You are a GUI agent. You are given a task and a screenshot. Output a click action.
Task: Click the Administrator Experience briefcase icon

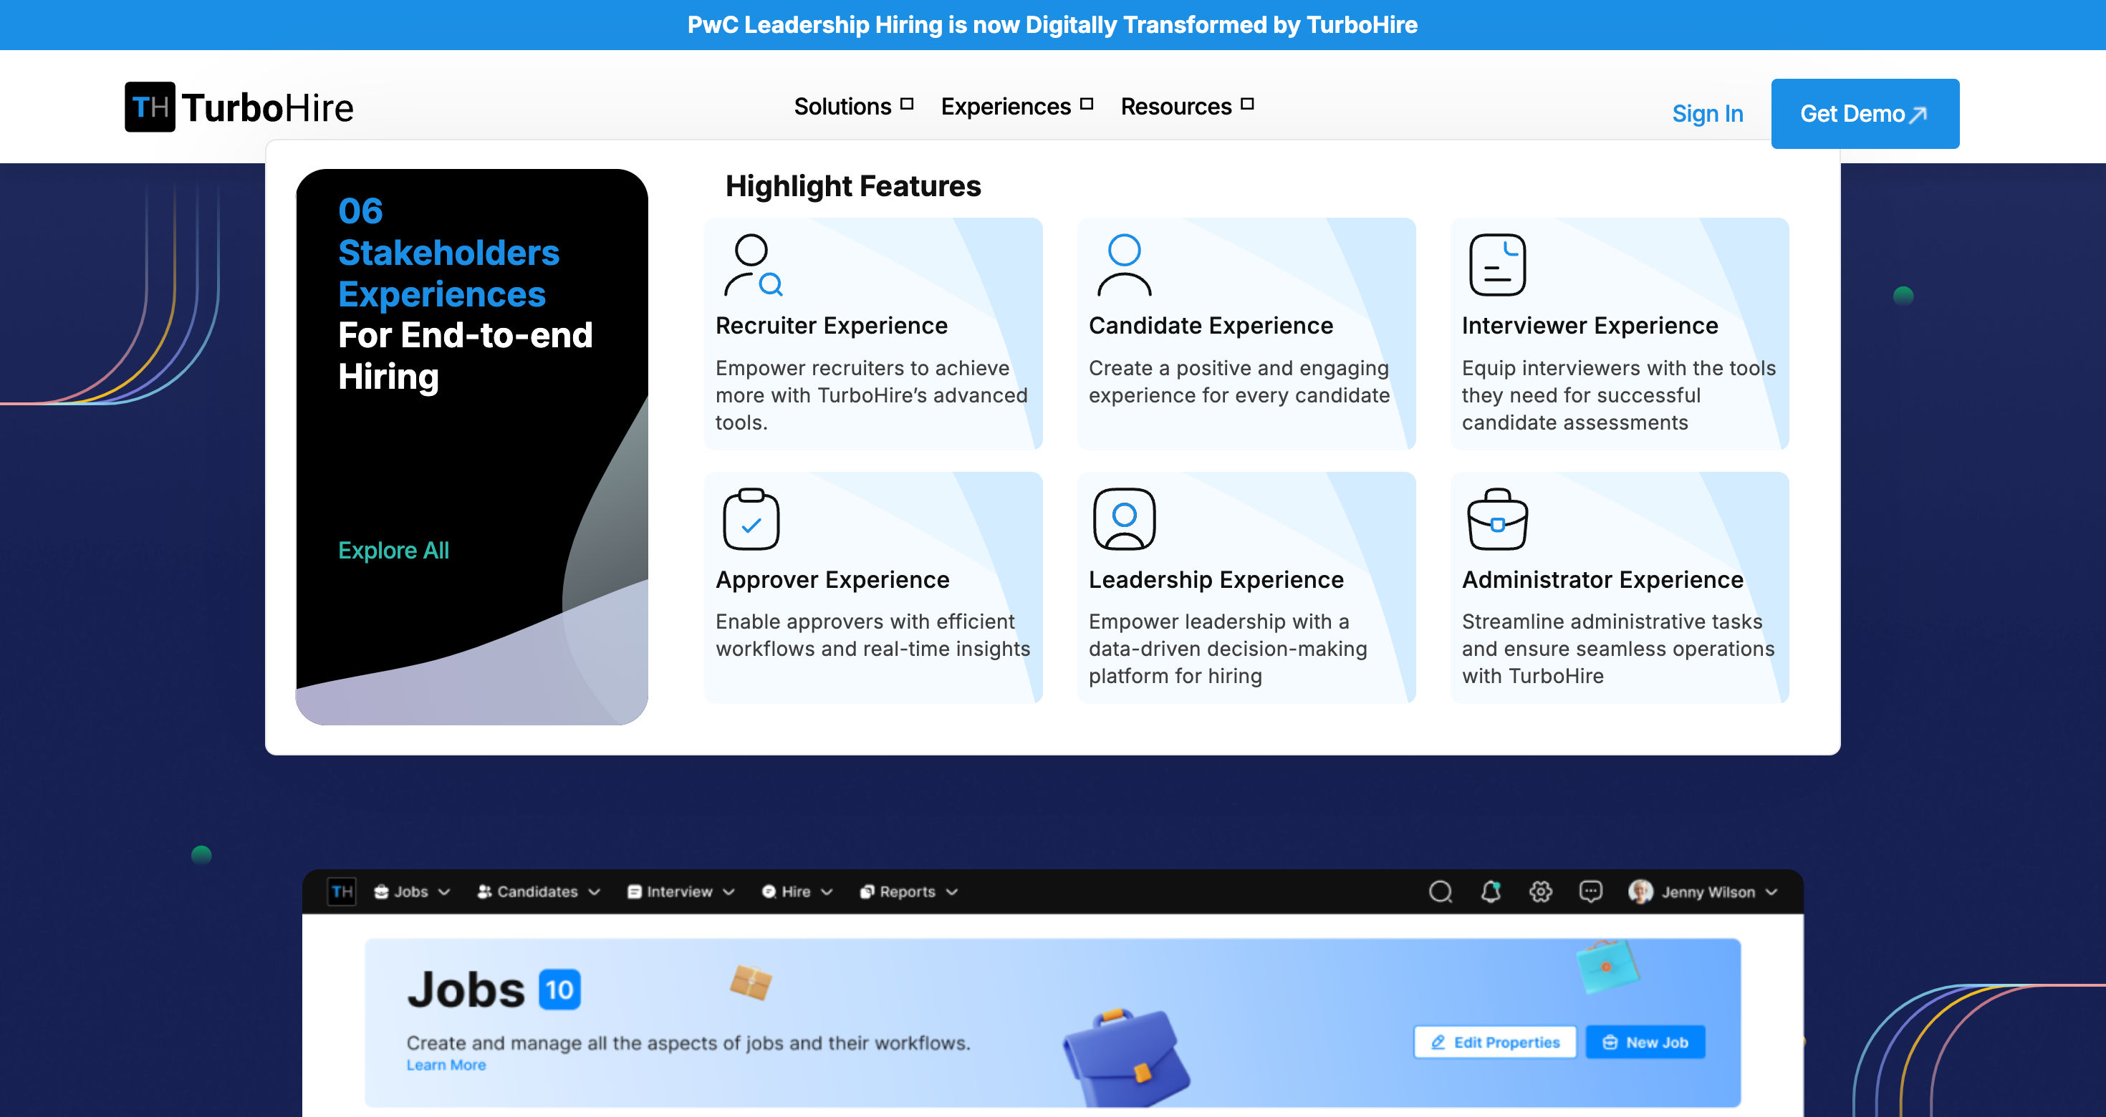(1497, 519)
